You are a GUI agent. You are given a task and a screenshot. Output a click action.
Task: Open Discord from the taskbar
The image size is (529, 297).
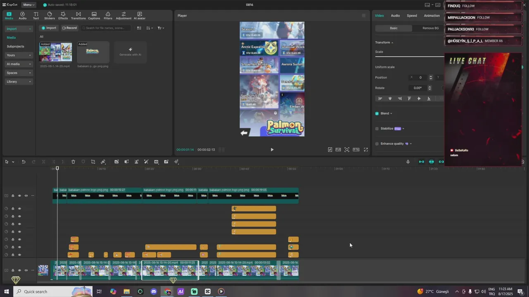click(154, 292)
